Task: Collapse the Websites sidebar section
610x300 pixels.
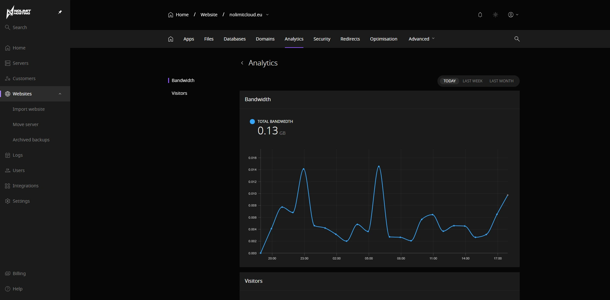Action: pos(60,94)
